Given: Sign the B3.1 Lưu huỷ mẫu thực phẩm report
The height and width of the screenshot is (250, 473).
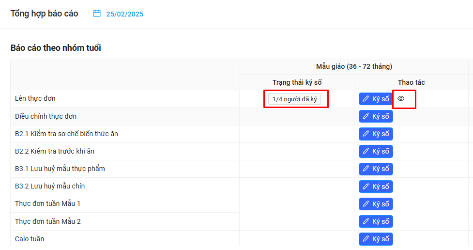Looking at the screenshot, I should click(x=376, y=169).
